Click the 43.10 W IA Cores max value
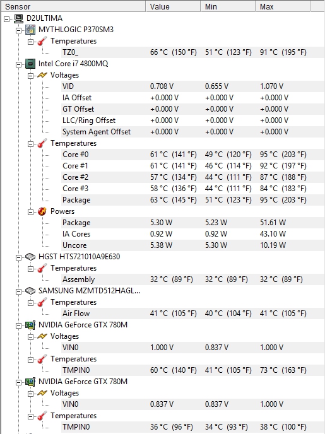This screenshot has height=434, width=325. pos(273,234)
